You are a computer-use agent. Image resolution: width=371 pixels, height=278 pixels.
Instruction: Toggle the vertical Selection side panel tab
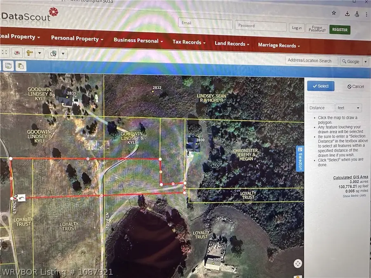point(300,159)
